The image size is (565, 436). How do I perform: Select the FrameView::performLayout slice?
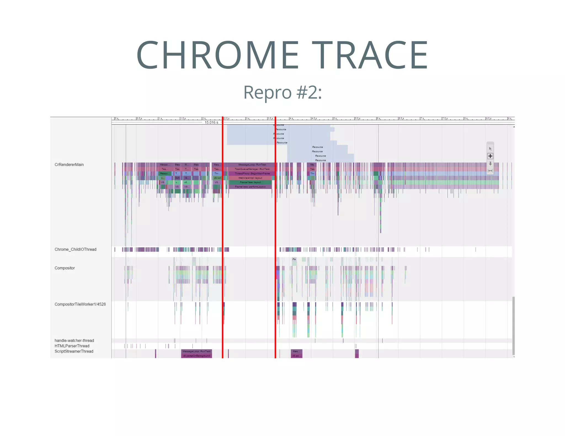click(x=250, y=187)
